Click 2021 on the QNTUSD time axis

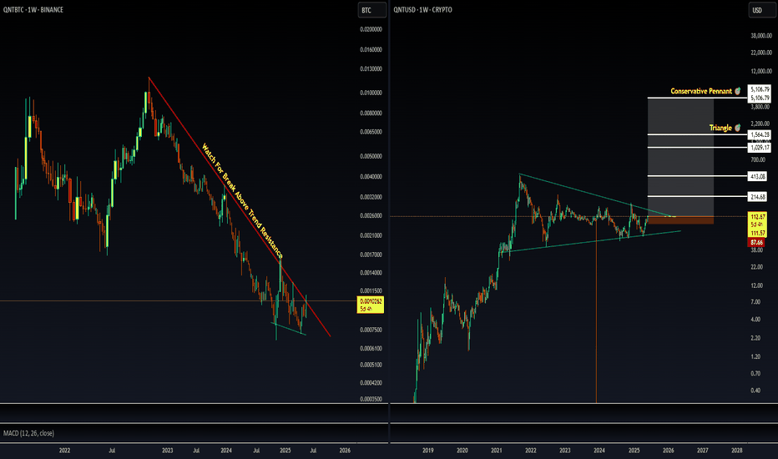click(x=496, y=450)
